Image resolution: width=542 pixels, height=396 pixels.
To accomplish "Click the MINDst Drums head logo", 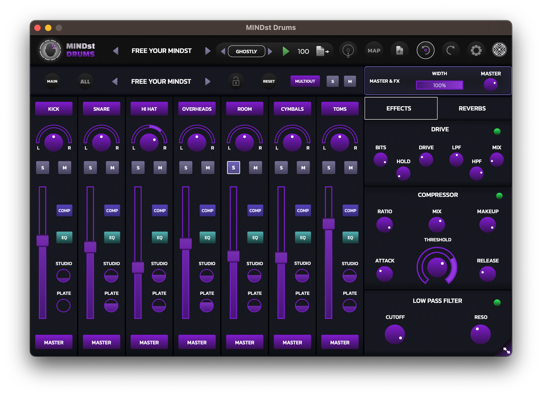I will pyautogui.click(x=50, y=50).
